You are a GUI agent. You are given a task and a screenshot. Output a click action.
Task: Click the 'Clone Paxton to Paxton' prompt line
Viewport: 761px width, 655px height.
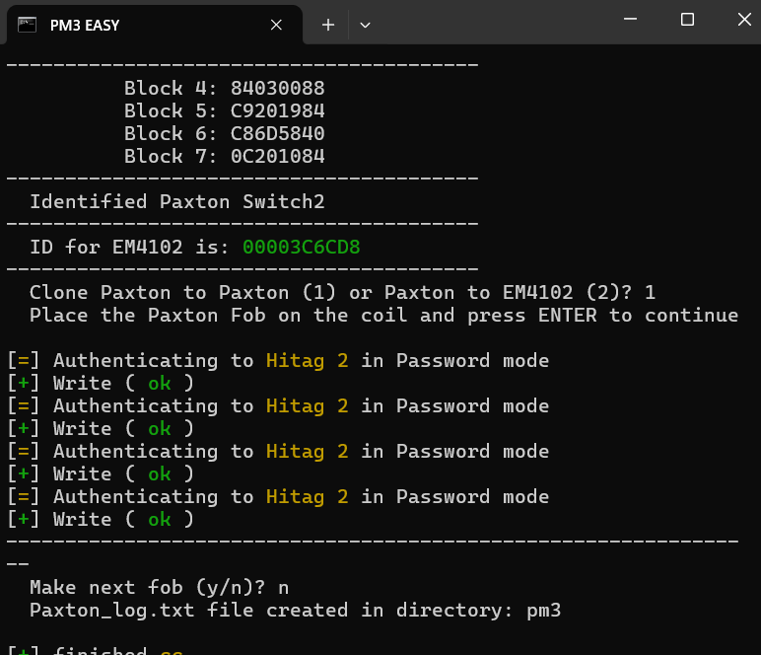tap(343, 292)
